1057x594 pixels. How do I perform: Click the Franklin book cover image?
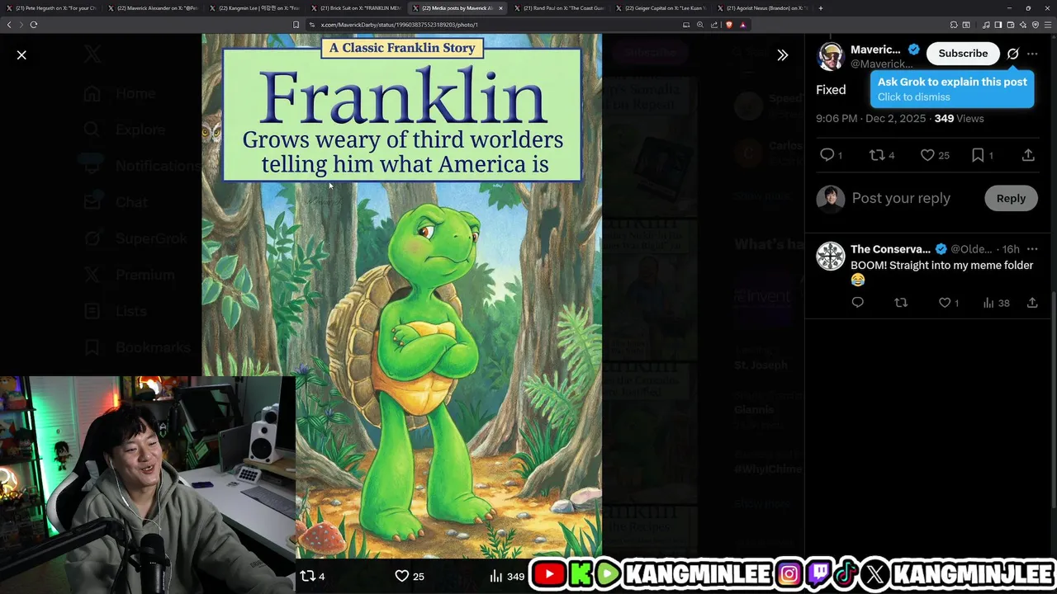pyautogui.click(x=402, y=297)
